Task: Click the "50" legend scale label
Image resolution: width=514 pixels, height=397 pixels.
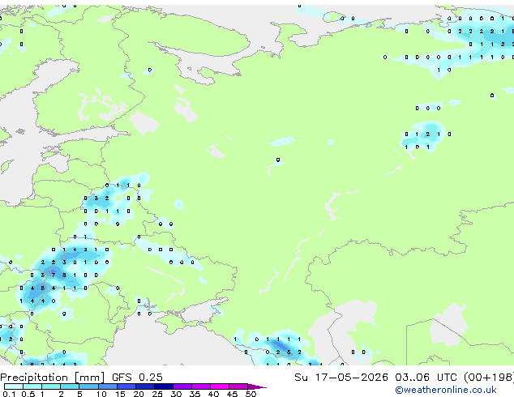Action: [x=251, y=394]
